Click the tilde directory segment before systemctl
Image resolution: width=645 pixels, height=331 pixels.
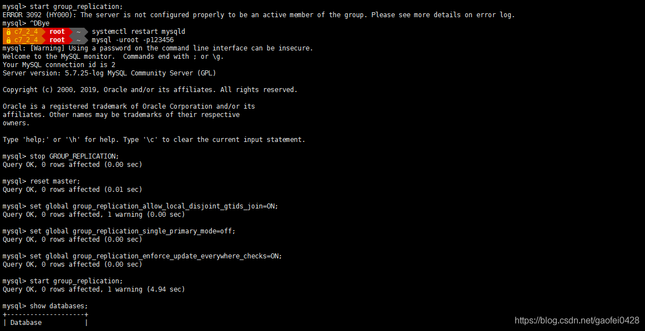tap(79, 32)
